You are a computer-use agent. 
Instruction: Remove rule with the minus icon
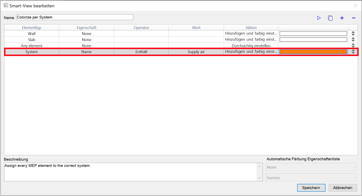[x=354, y=18]
